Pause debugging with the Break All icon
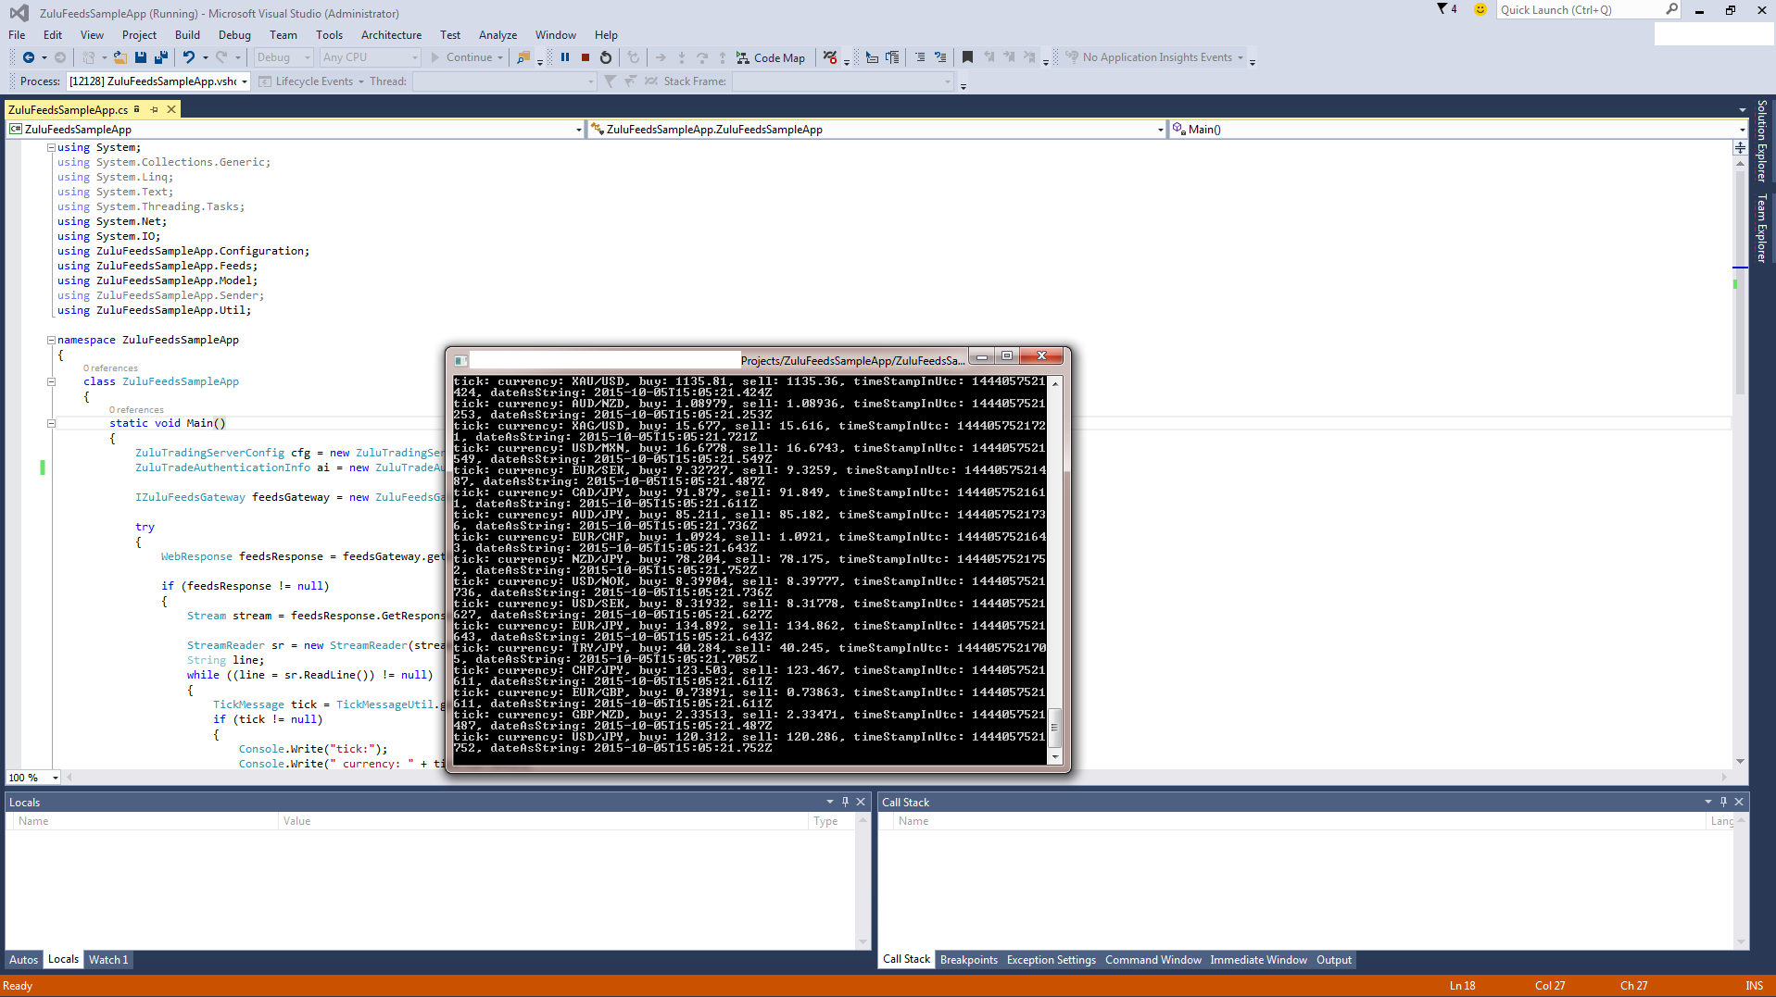1776x997 pixels. 565,57
